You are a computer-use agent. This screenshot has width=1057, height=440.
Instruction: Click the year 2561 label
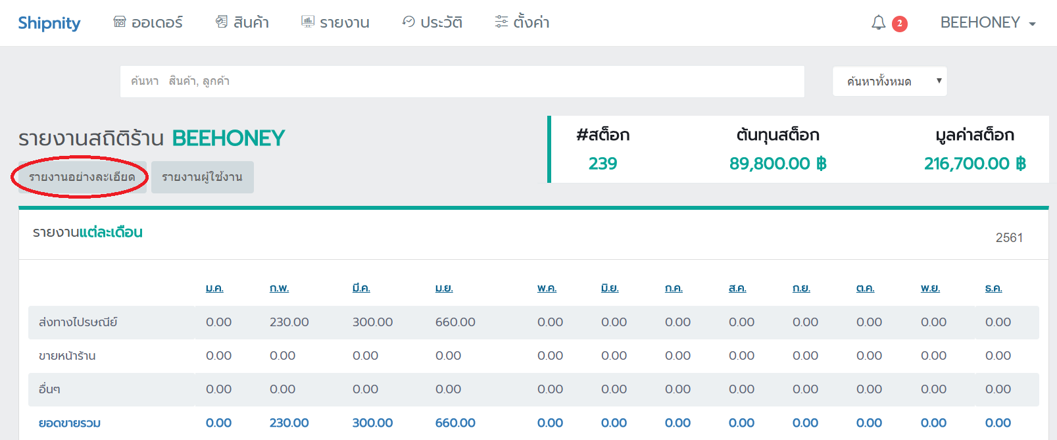[x=1009, y=237]
